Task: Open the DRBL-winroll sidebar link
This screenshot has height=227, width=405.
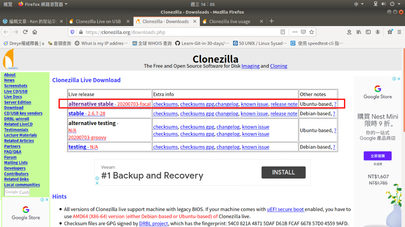Action: coord(17,119)
